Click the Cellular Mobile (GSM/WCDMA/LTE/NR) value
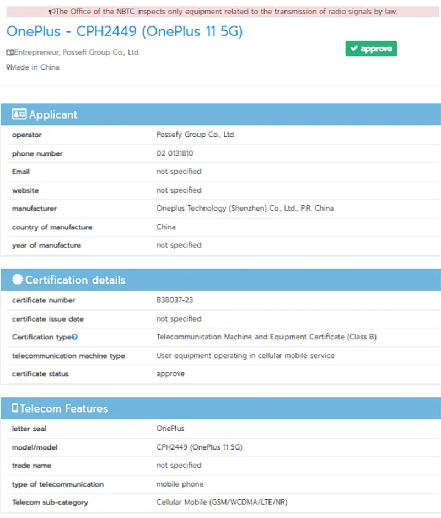Screen dimensions: 441x518 pyautogui.click(x=222, y=502)
